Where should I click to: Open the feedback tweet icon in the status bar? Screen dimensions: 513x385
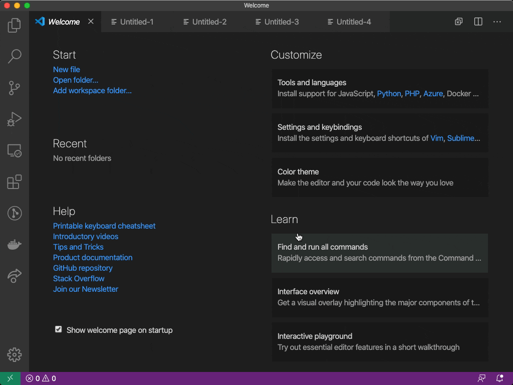[481, 378]
